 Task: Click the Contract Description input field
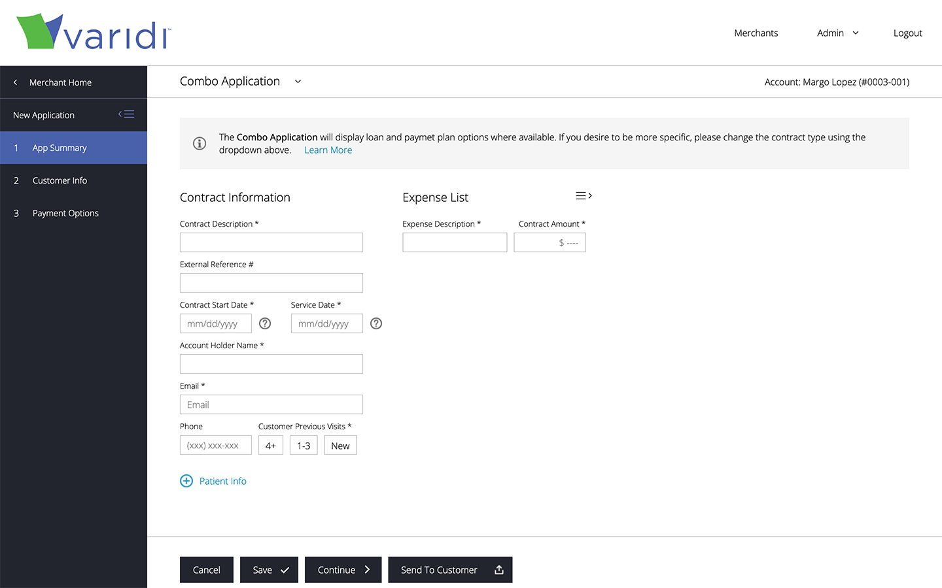coord(271,242)
